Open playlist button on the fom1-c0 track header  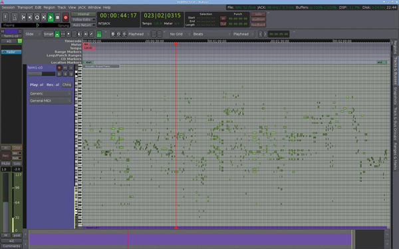[59, 74]
